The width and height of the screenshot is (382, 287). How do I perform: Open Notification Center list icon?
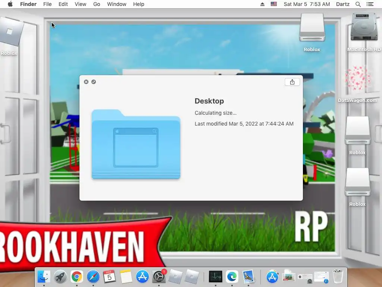click(370, 4)
